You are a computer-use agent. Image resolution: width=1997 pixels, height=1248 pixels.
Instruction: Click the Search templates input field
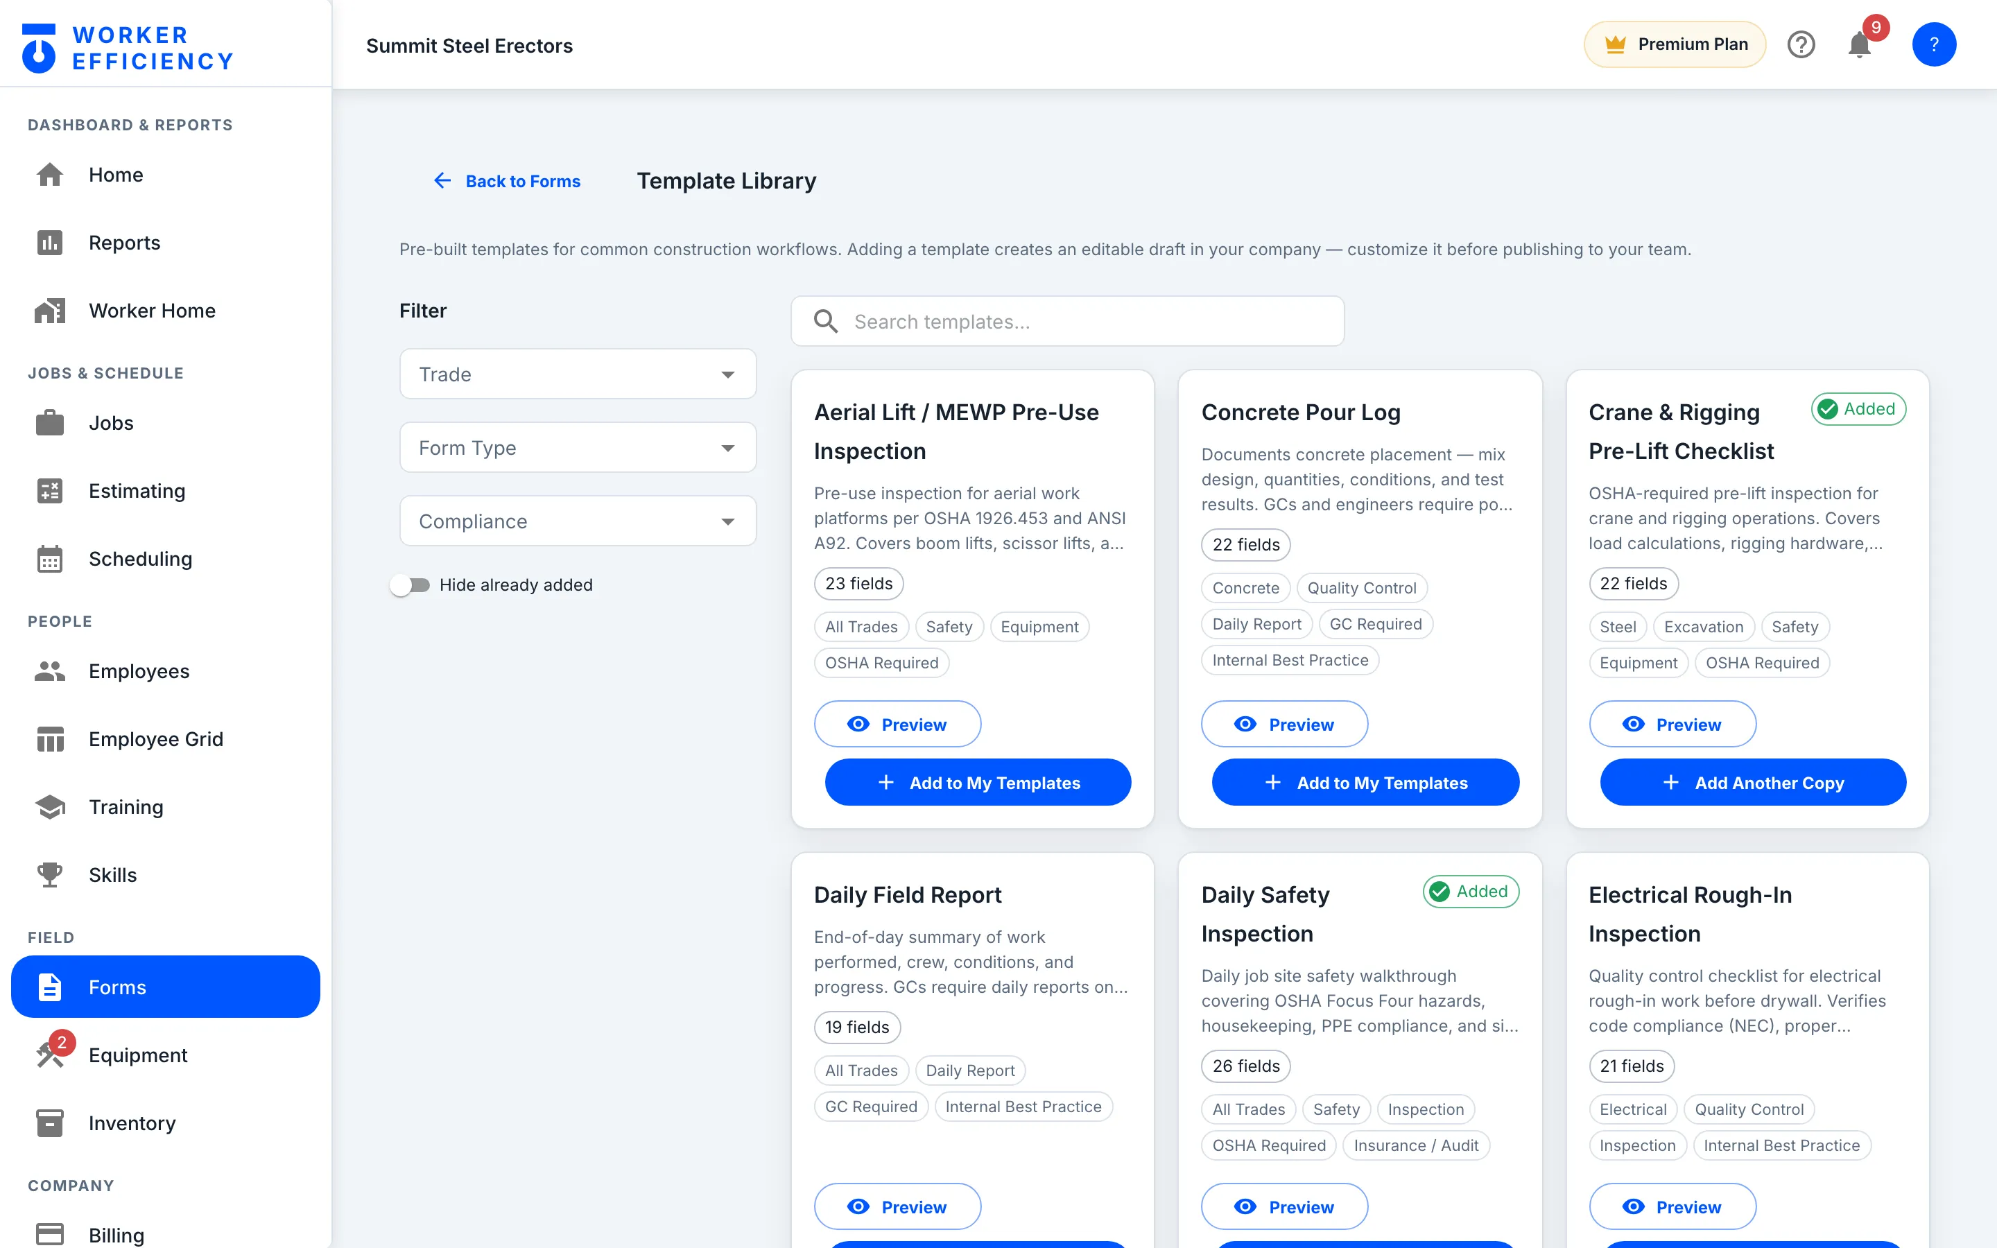pos(1067,321)
